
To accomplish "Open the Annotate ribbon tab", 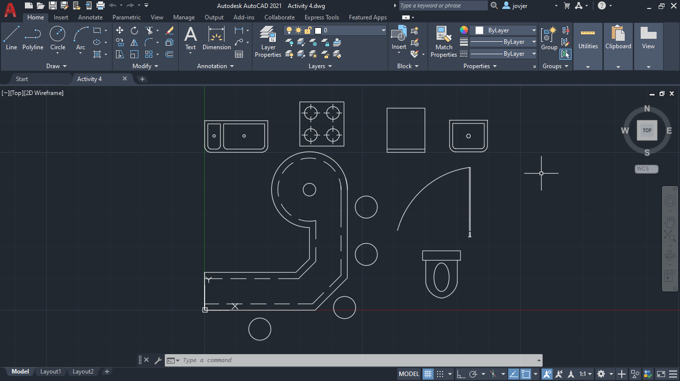I will [x=90, y=17].
